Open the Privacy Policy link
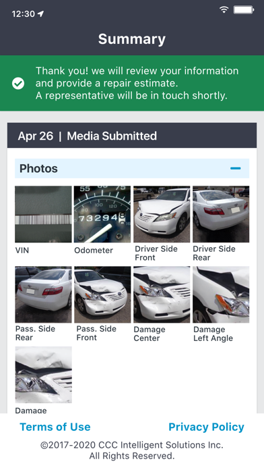 tap(206, 427)
